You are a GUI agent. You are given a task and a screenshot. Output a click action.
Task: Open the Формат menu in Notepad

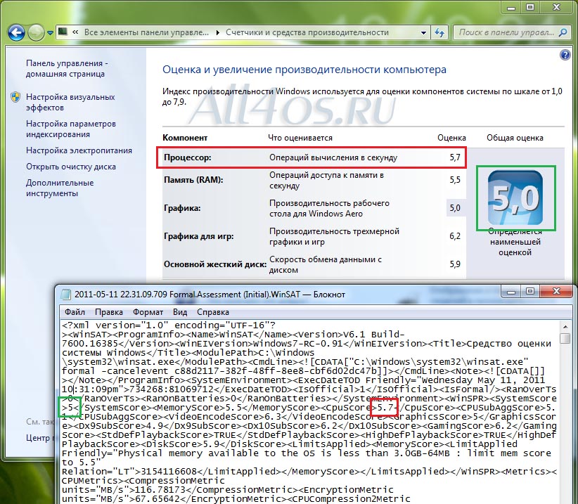[148, 312]
